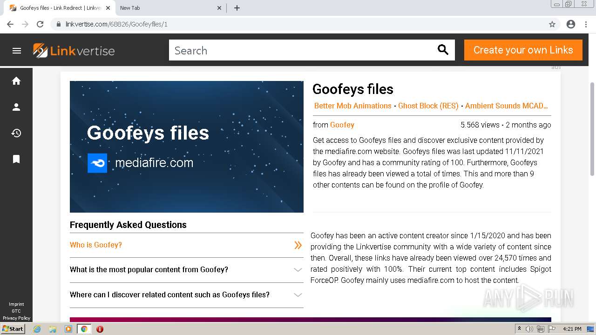596x335 pixels.
Task: Open the bookmarks icon in left sidebar
Action: point(16,159)
